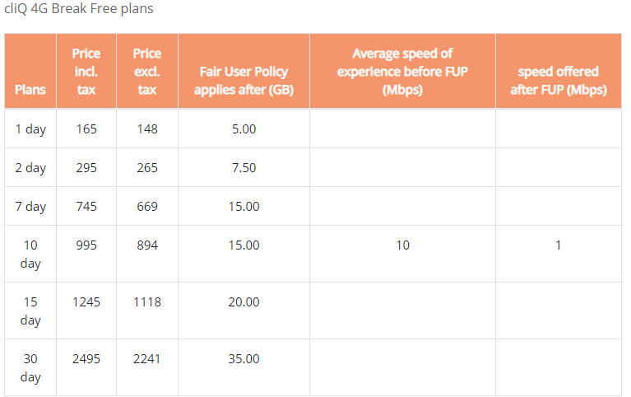This screenshot has width=631, height=397.
Task: Click the after-FUP speed value 1
Action: (x=559, y=245)
